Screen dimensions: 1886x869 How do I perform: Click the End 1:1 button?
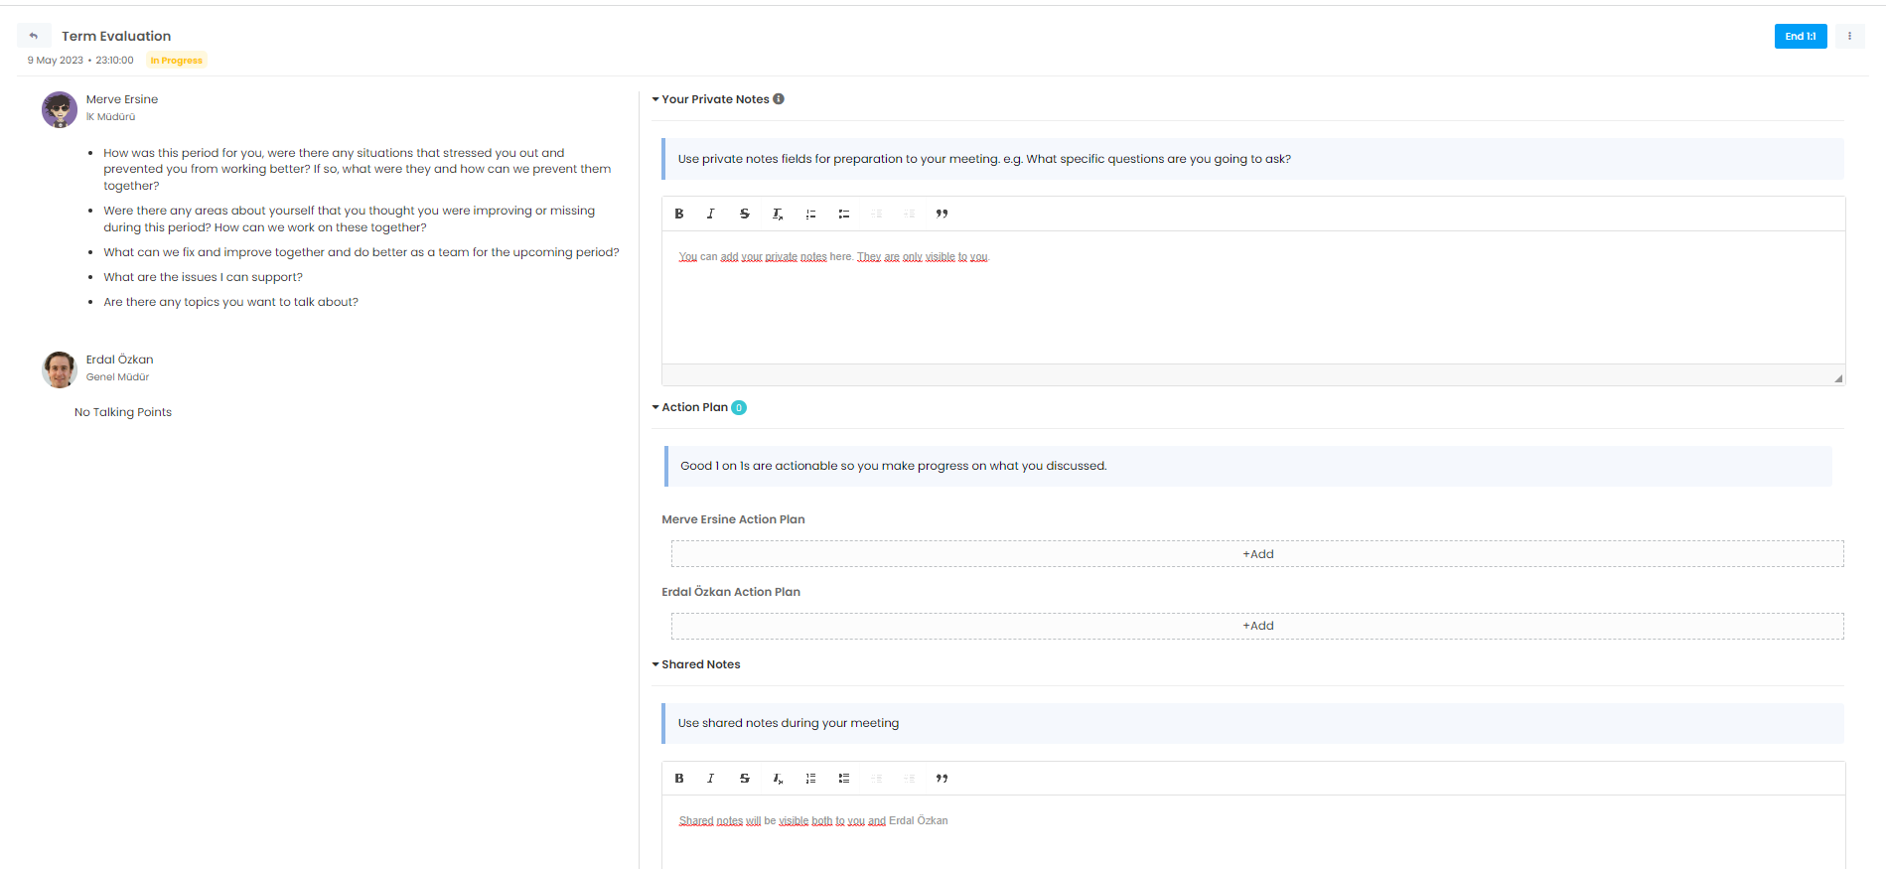pos(1800,36)
